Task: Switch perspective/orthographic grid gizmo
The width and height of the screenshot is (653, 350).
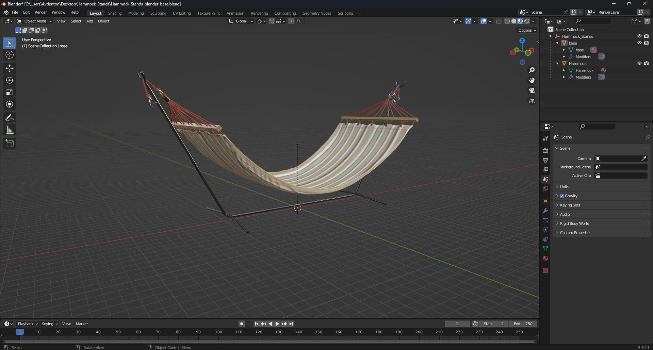Action: coord(532,101)
